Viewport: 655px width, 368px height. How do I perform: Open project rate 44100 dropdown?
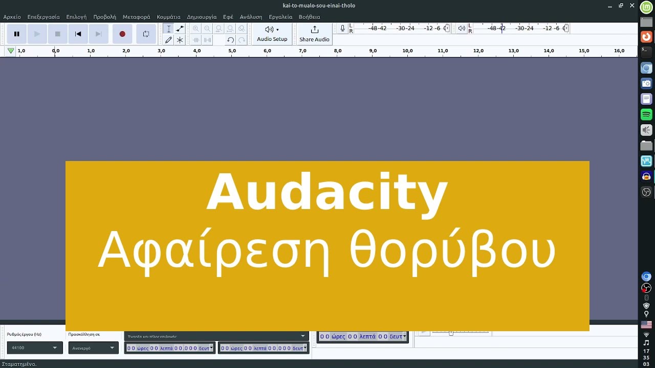click(x=34, y=348)
